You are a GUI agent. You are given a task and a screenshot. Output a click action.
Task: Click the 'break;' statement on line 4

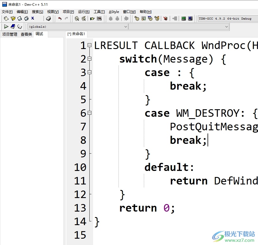(188, 86)
